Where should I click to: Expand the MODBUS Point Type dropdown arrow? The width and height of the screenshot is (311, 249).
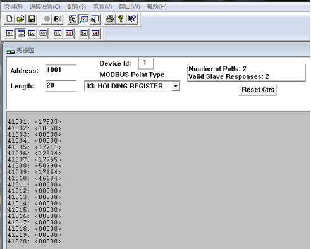(x=176, y=86)
